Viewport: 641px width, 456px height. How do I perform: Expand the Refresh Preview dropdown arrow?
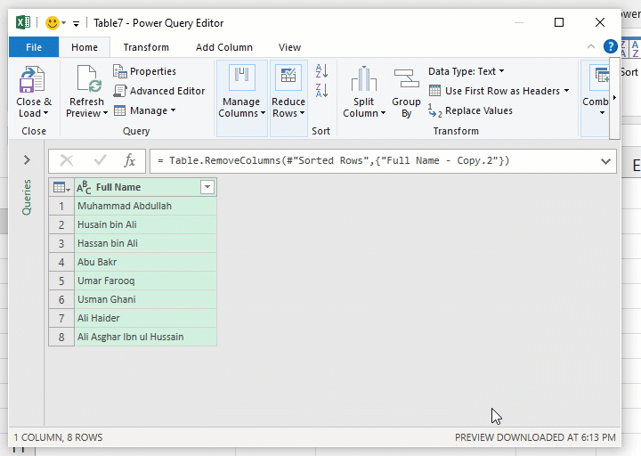[x=105, y=113]
